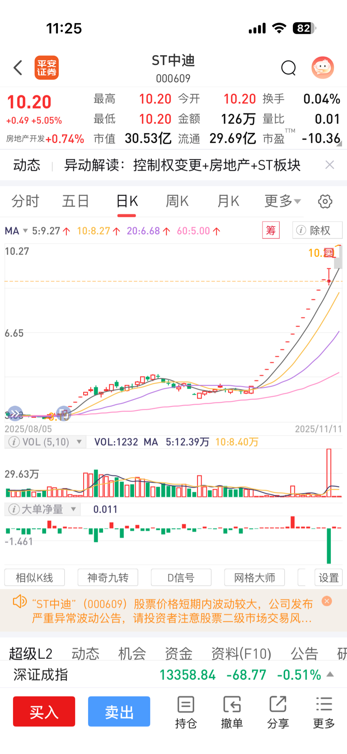The height and width of the screenshot is (754, 347).
Task: Tap D信号 button
Action: pyautogui.click(x=181, y=577)
